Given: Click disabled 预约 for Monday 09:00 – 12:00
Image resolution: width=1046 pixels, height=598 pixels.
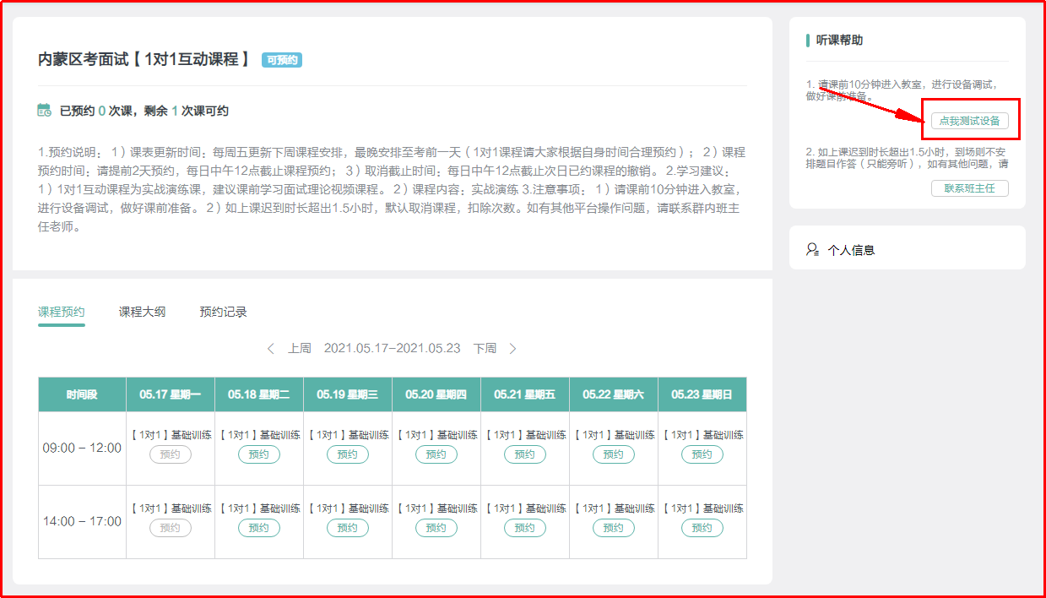Looking at the screenshot, I should coord(171,454).
